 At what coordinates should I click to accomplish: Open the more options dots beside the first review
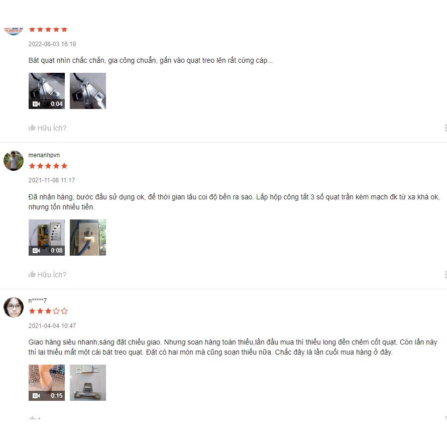click(x=445, y=128)
